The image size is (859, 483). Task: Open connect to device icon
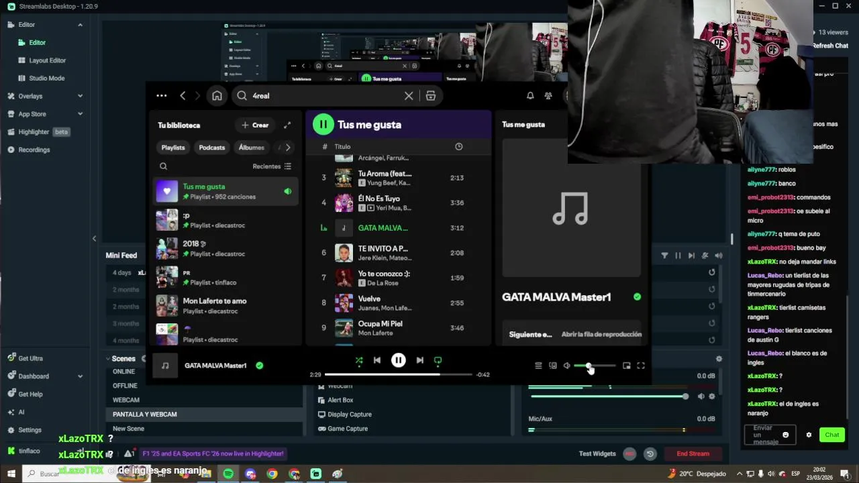point(553,366)
